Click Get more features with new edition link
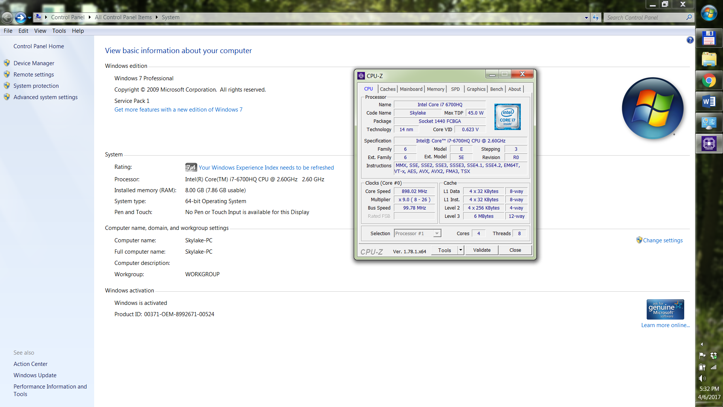 tap(178, 110)
